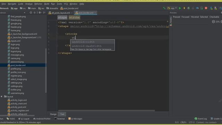The height and width of the screenshot is (125, 222).
Task: Click the UTF-8 encoding in status bar
Action: (191, 122)
